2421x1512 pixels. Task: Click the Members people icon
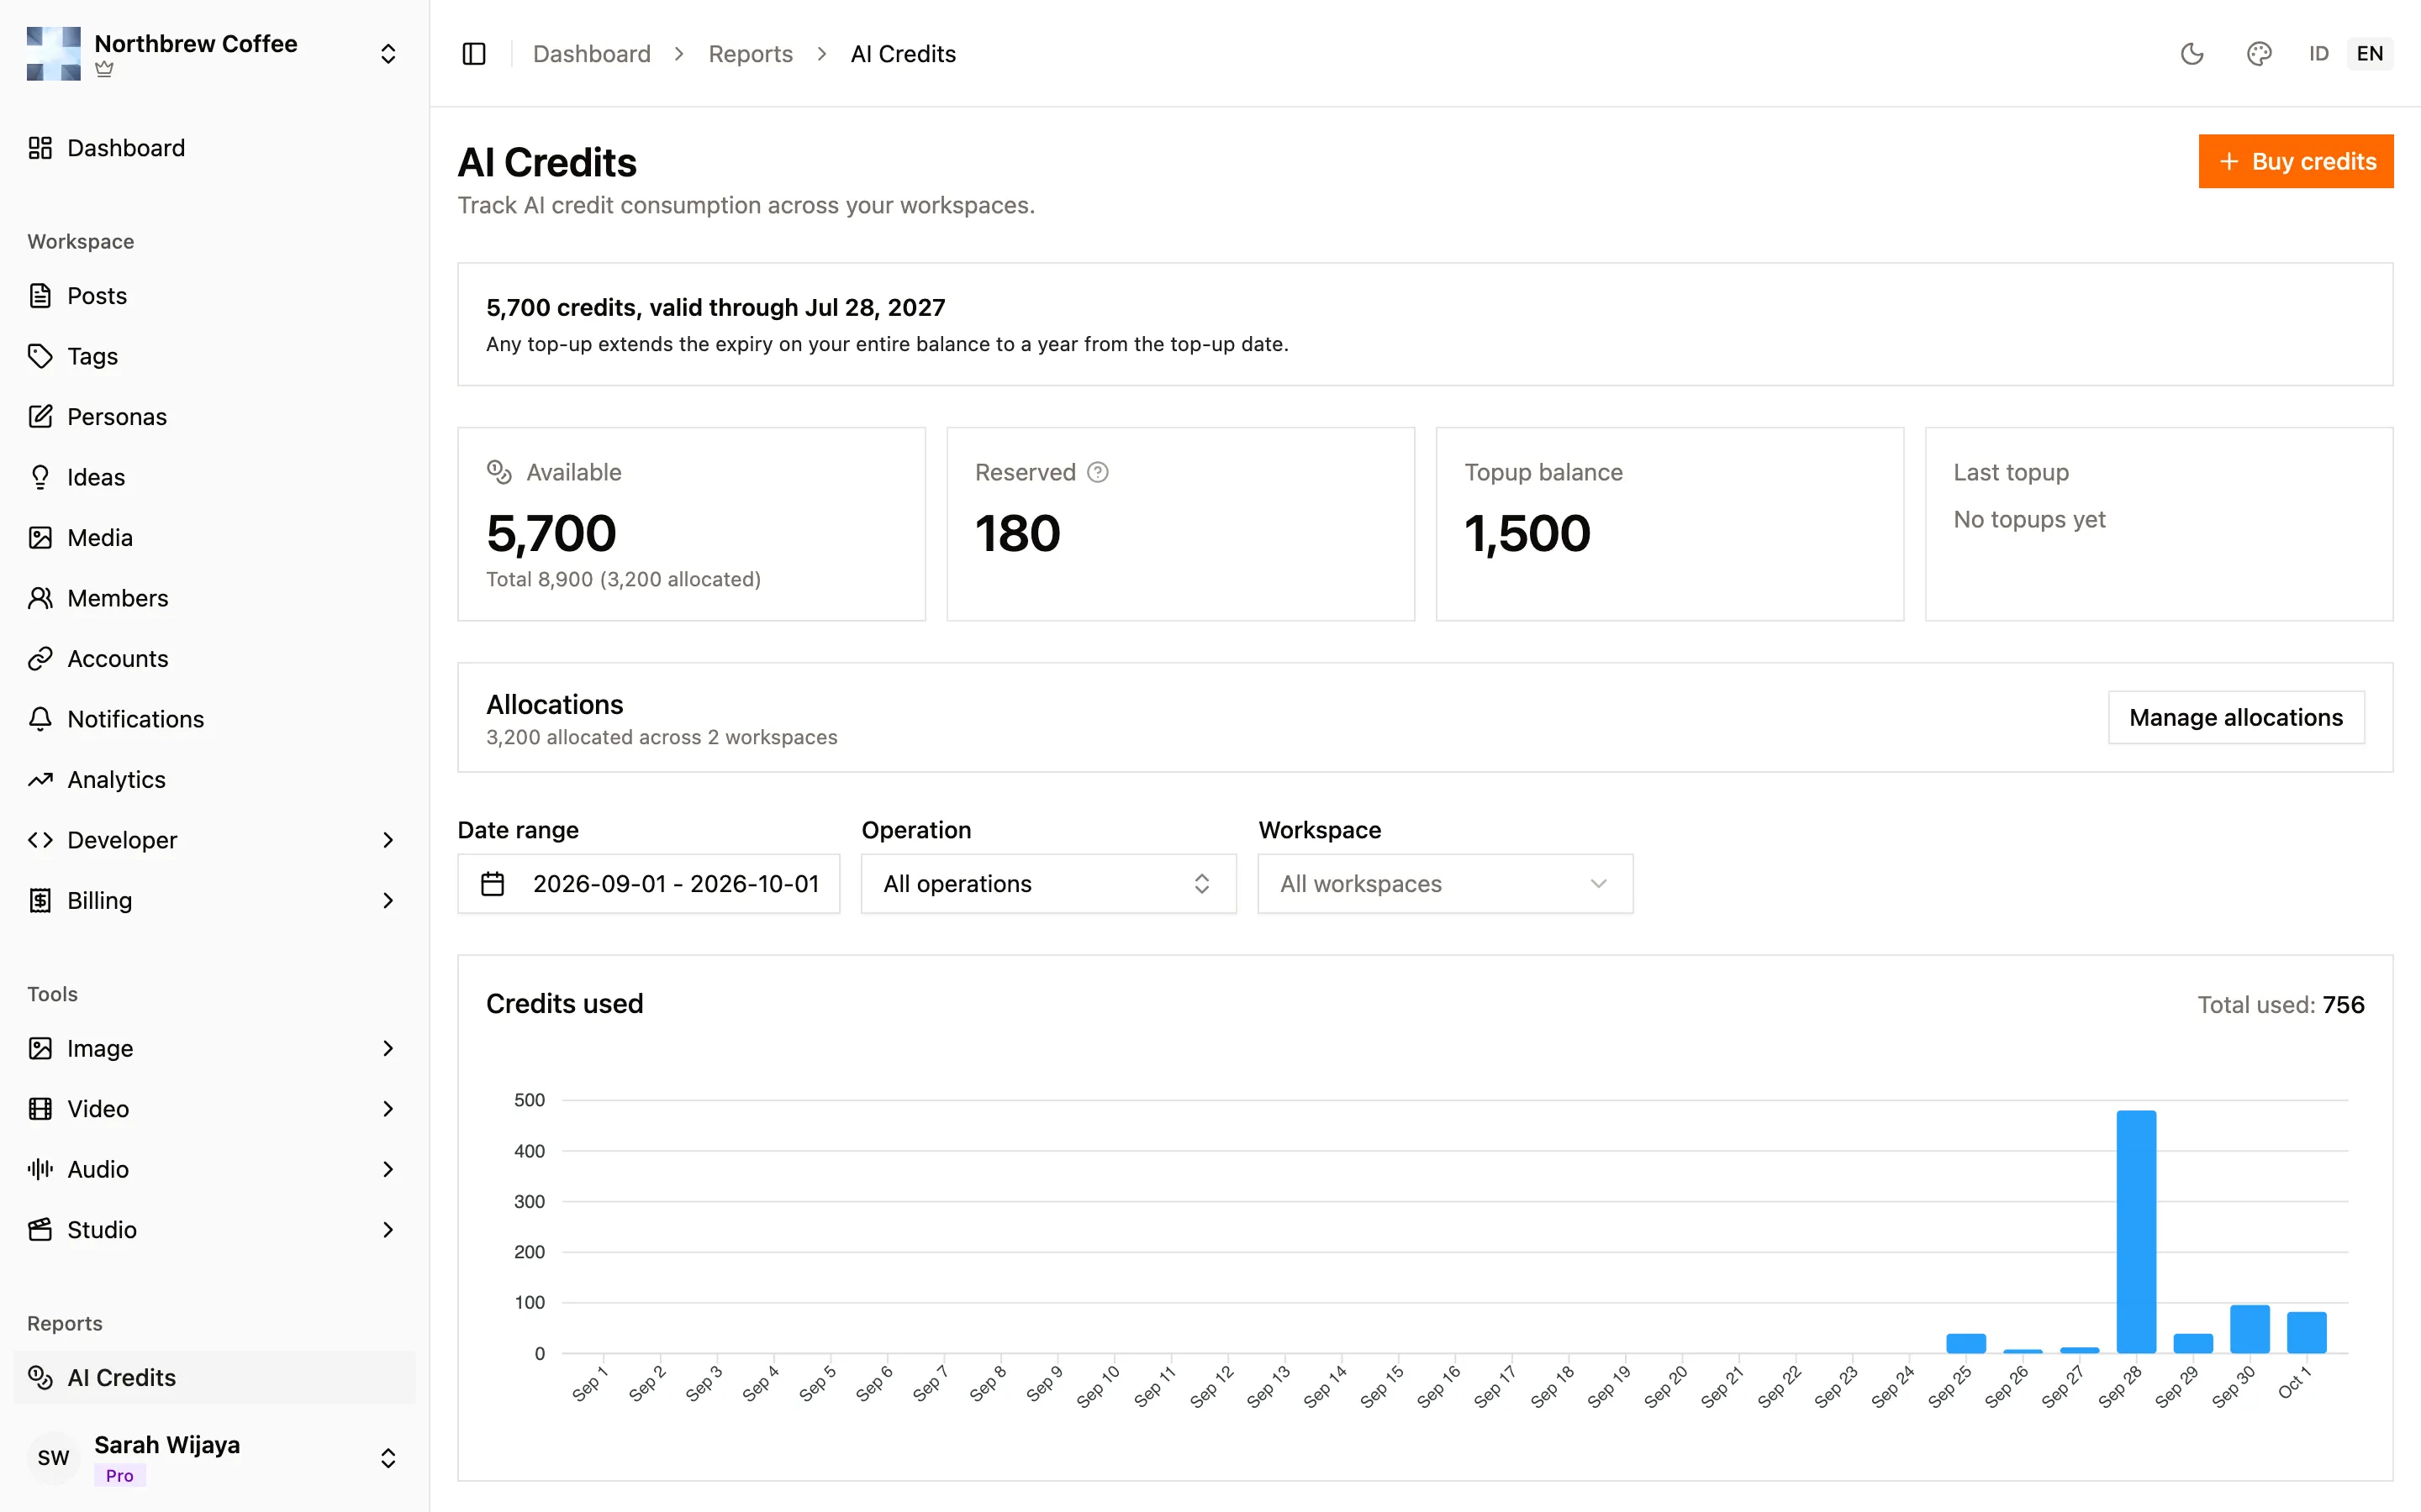coord(40,598)
